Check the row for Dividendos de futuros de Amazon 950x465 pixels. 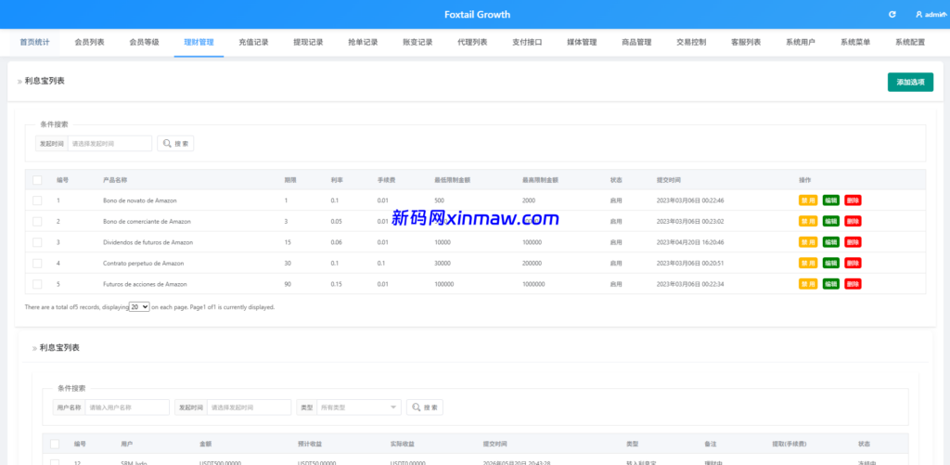[37, 242]
